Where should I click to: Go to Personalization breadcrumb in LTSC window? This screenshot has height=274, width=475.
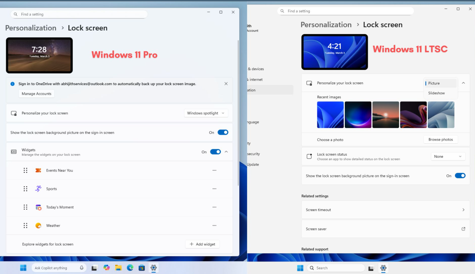coord(326,25)
